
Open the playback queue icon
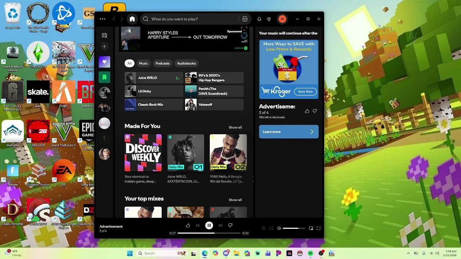(x=264, y=228)
